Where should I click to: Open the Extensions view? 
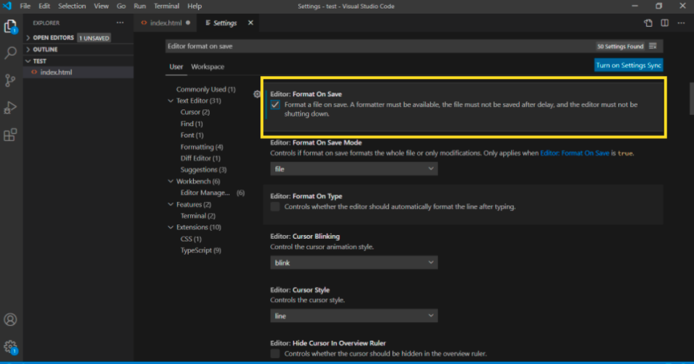click(x=10, y=135)
